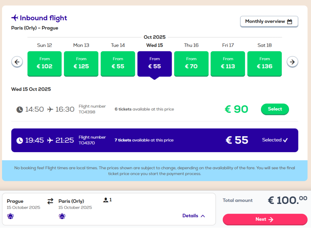Click the swap arrows between Prague and Paris
The height and width of the screenshot is (232, 311).
click(x=50, y=201)
